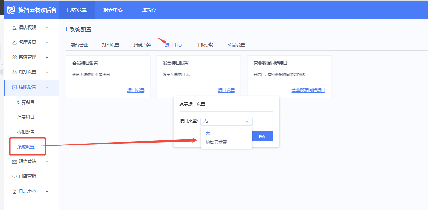The height and width of the screenshot is (210, 428).
Task: Open the 门店设置 top tab
Action: [77, 10]
